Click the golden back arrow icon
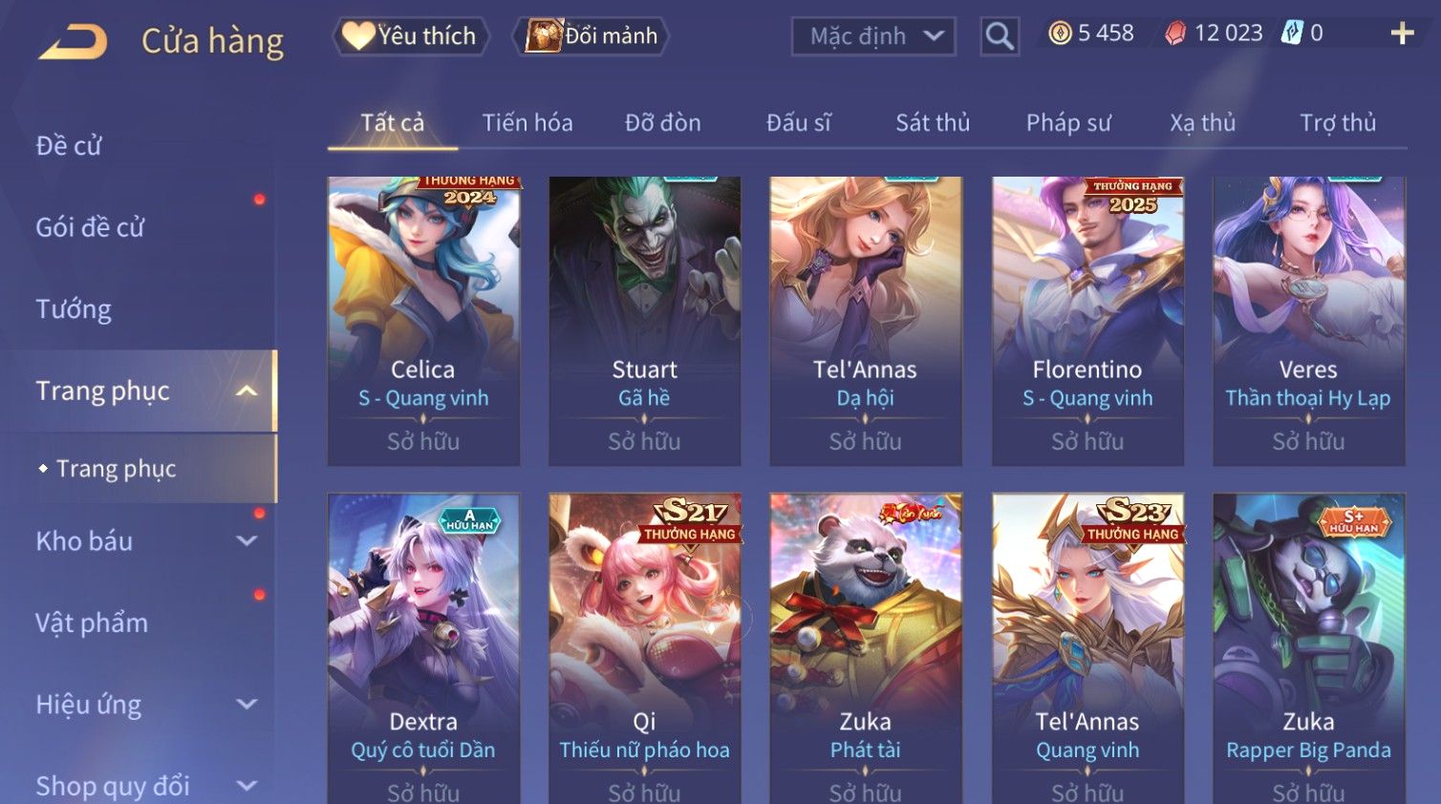1441x804 pixels. tap(73, 42)
